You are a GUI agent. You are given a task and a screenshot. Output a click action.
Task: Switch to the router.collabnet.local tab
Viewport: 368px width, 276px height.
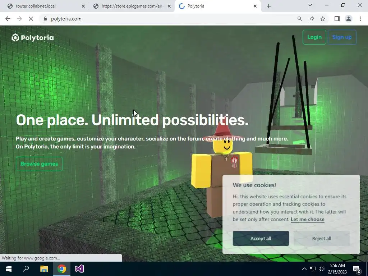[44, 6]
